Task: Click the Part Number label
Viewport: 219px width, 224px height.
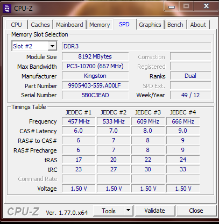Action: point(41,86)
